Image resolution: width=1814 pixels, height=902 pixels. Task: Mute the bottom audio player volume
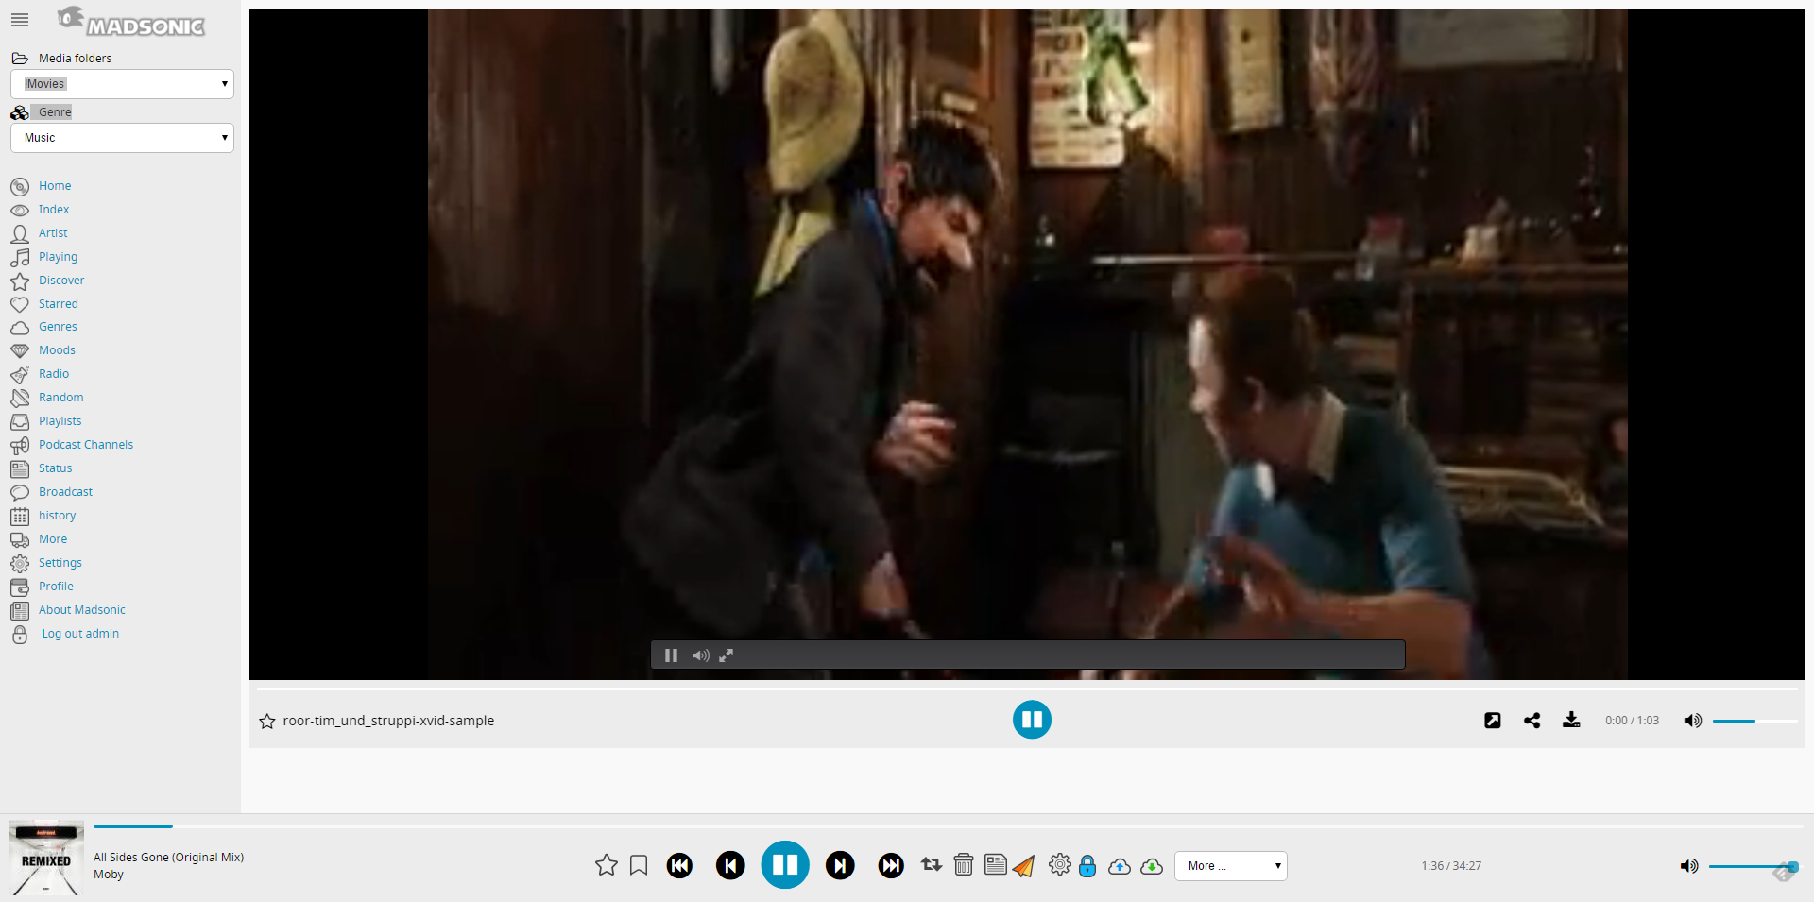click(x=1688, y=866)
